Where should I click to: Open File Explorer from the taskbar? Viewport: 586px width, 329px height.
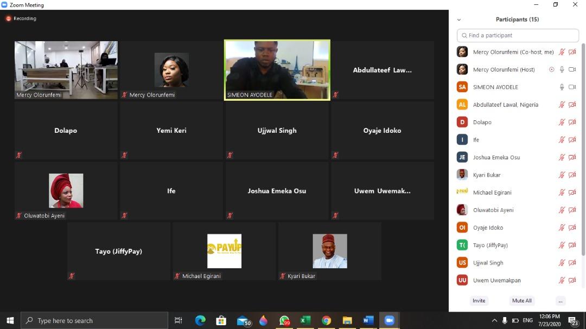[x=347, y=320]
